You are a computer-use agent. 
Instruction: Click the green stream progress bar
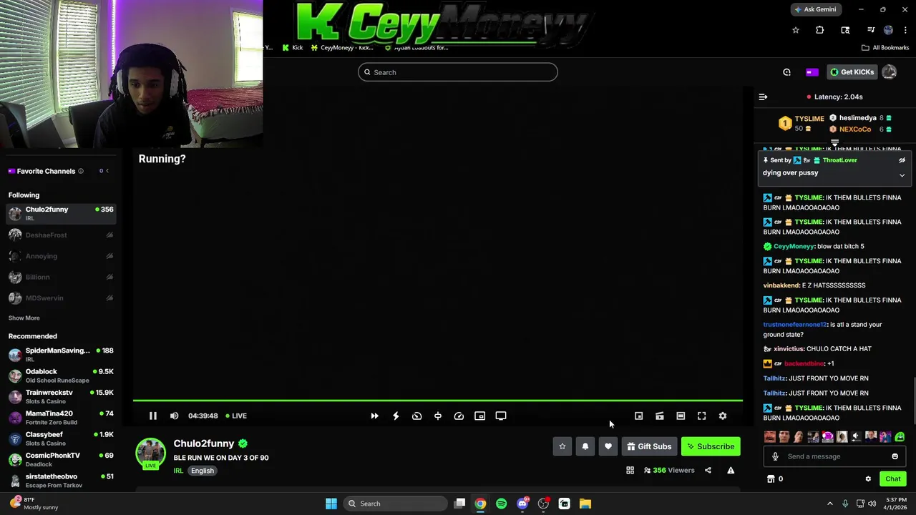438,401
